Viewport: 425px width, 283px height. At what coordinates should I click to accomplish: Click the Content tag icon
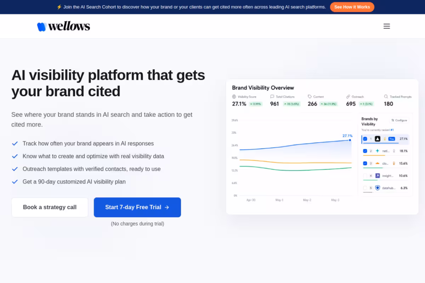point(310,97)
